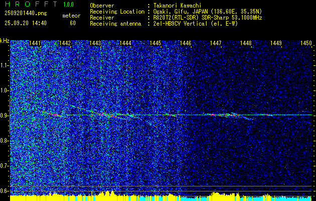
Task: Click the red meteor echo near 1447
Action: pos(223,115)
